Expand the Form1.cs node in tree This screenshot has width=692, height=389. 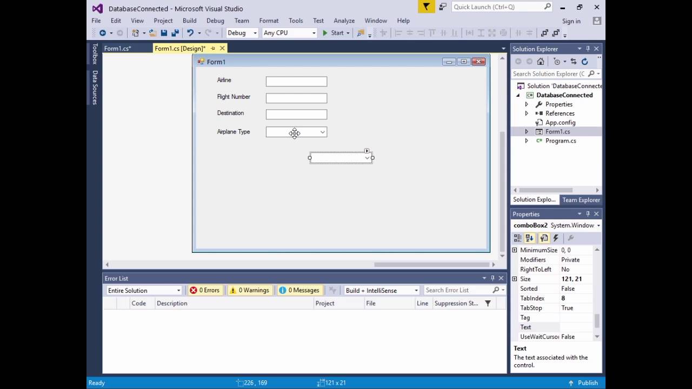[x=527, y=132]
